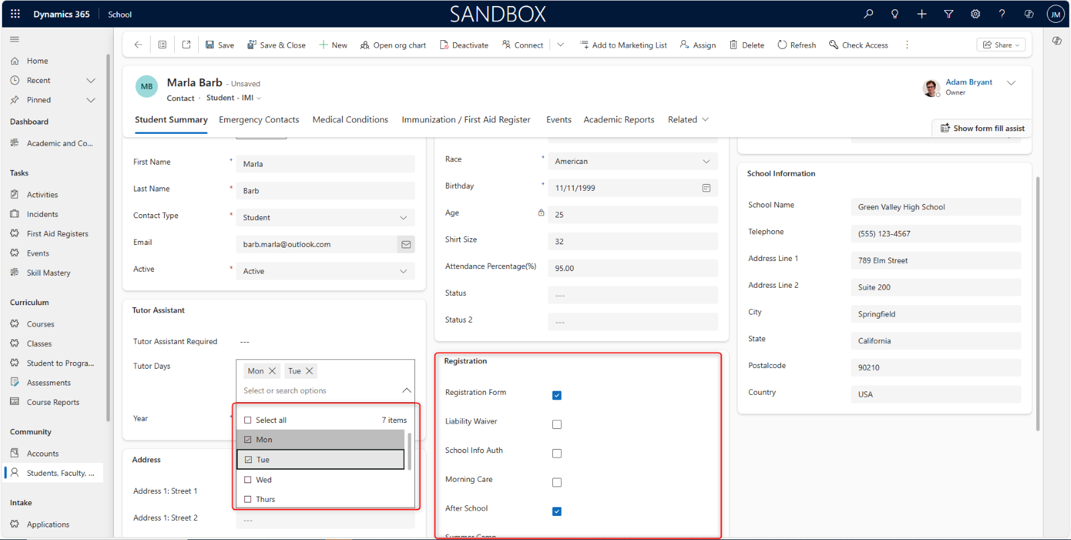Viewport: 1071px width, 540px height.
Task: Open the Birthday calendar picker
Action: tap(706, 188)
